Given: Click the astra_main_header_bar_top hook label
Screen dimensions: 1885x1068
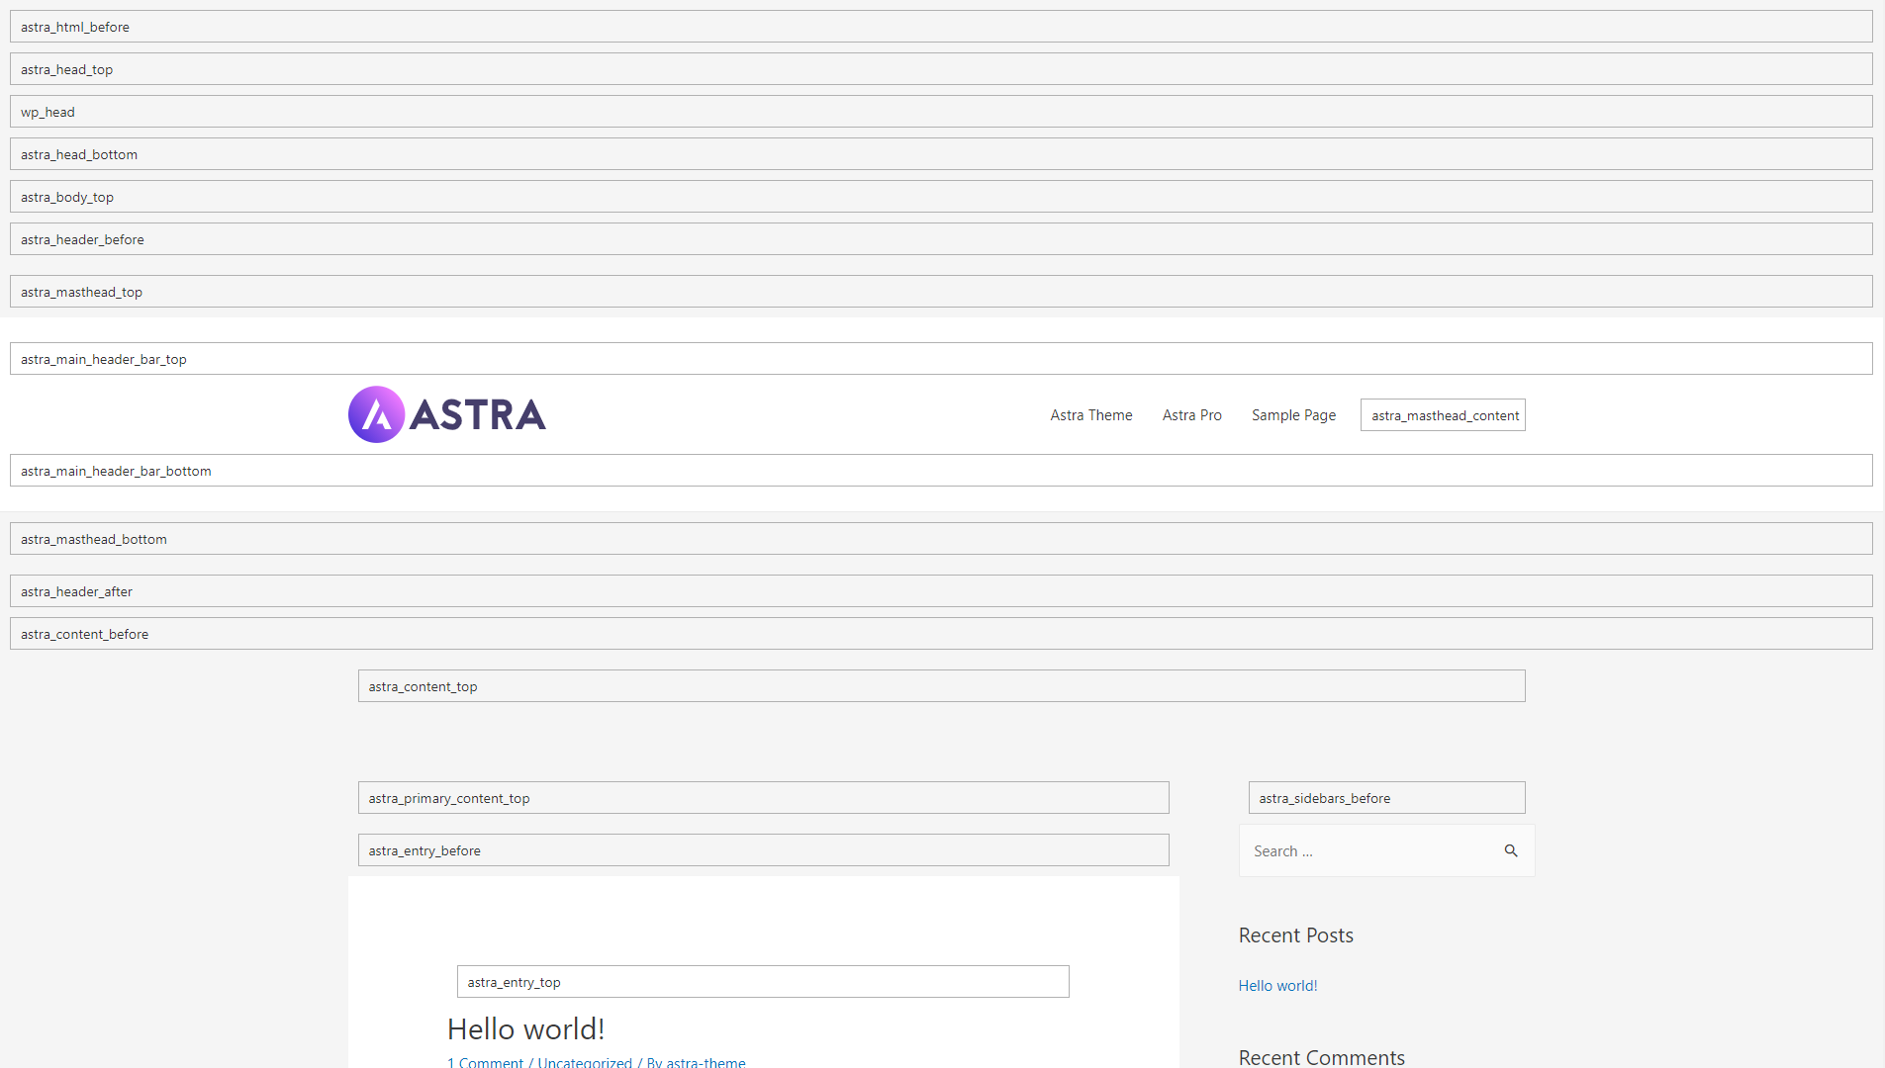Looking at the screenshot, I should [x=104, y=359].
